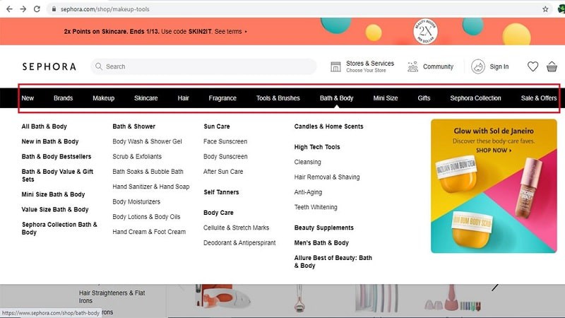Click SHOP NOW on Sol de Janeiro banner

click(x=493, y=151)
